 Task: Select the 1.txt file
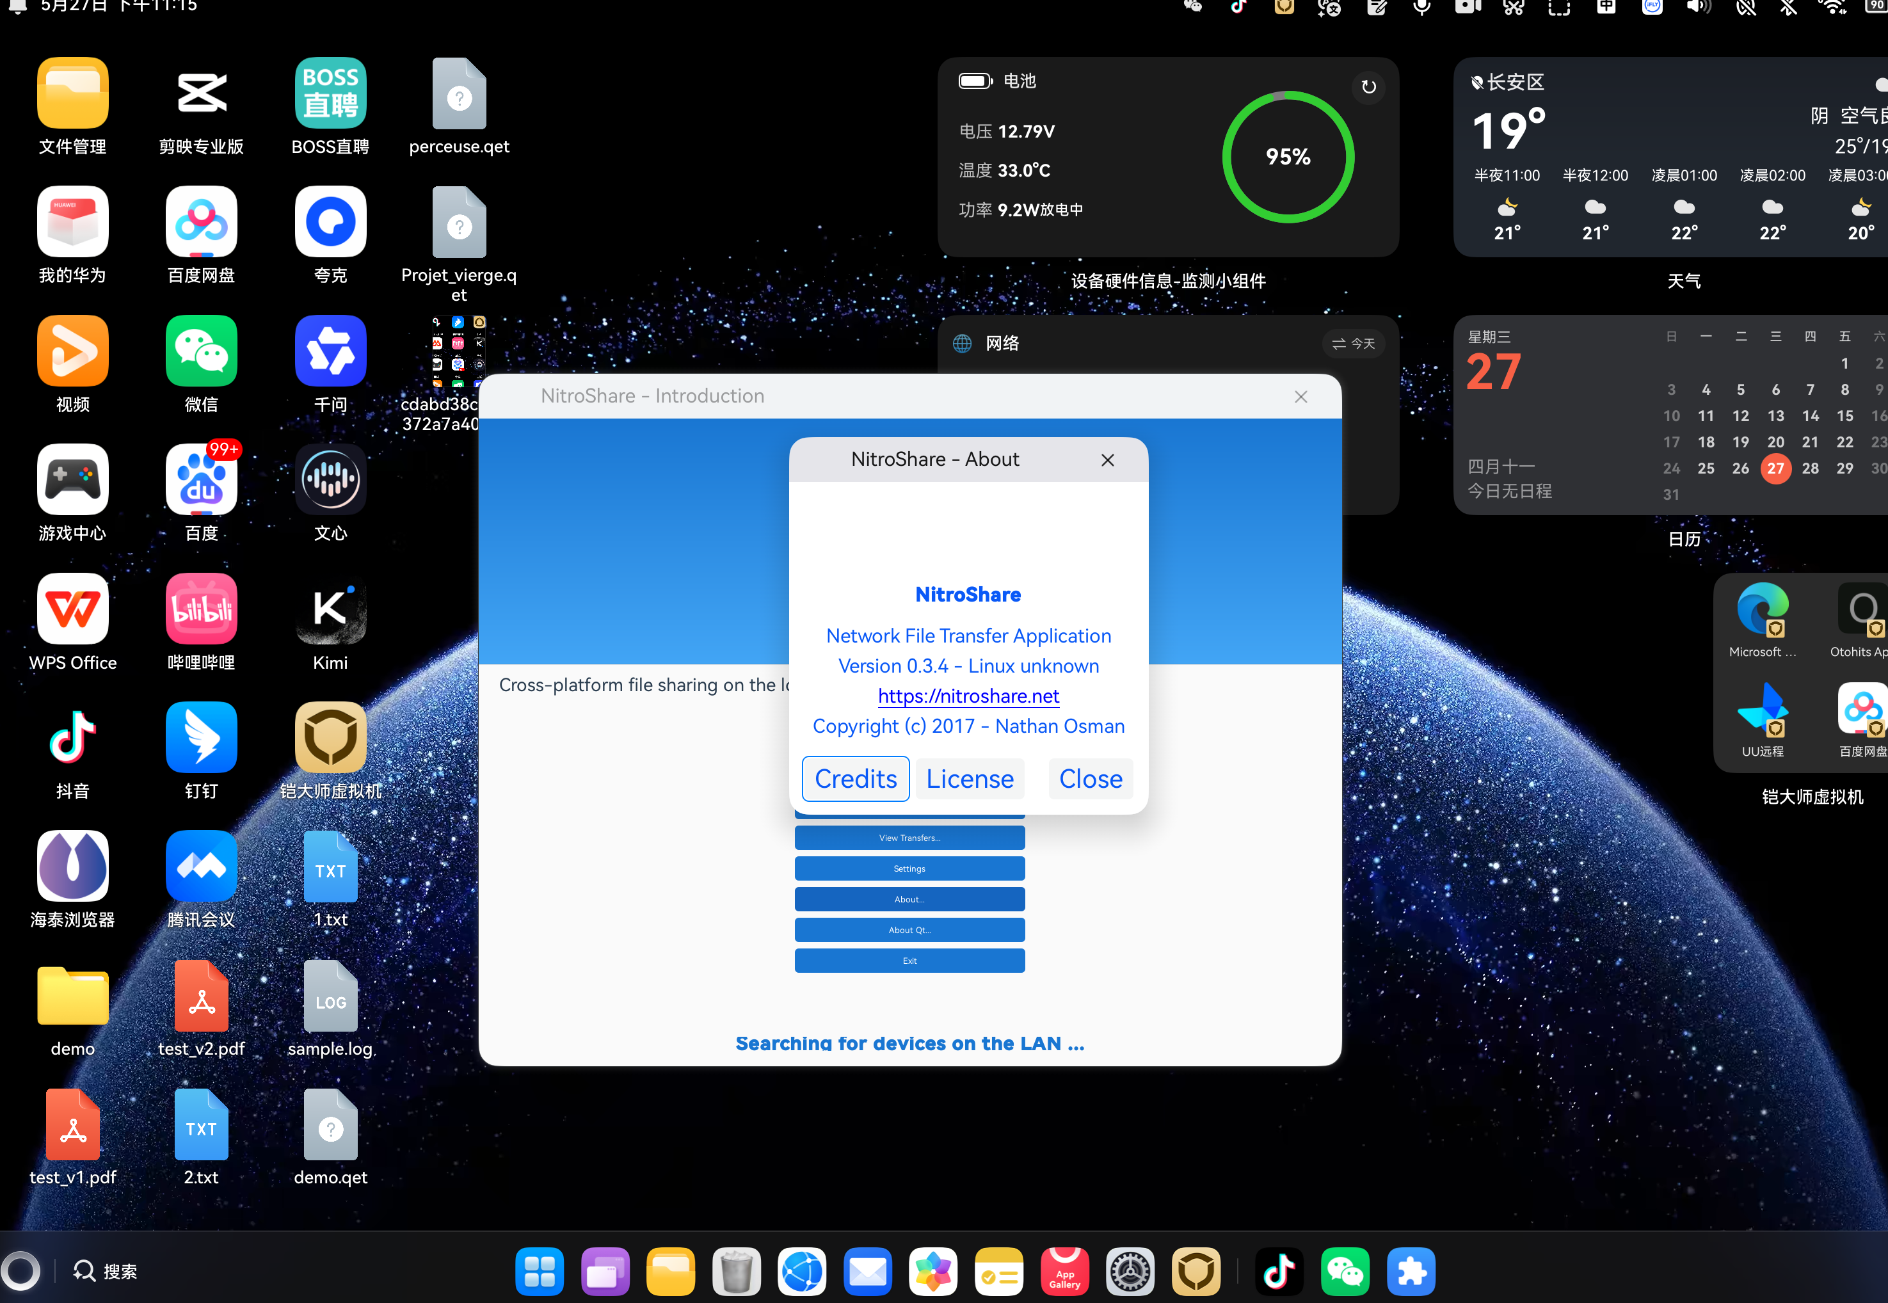pos(331,867)
